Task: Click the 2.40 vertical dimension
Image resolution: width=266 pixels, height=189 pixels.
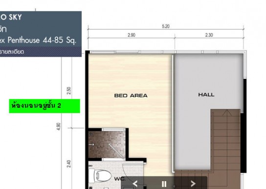Action: [x=69, y=164]
